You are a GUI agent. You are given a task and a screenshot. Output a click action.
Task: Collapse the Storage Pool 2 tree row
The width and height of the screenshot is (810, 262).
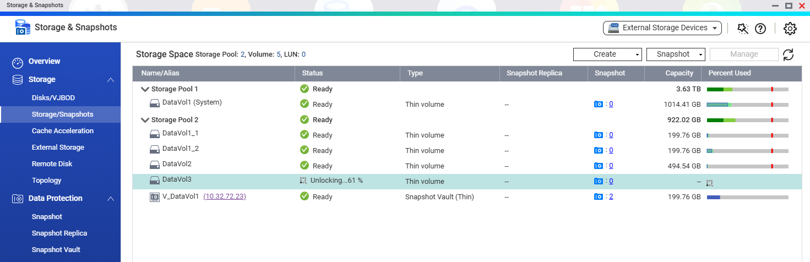(145, 120)
